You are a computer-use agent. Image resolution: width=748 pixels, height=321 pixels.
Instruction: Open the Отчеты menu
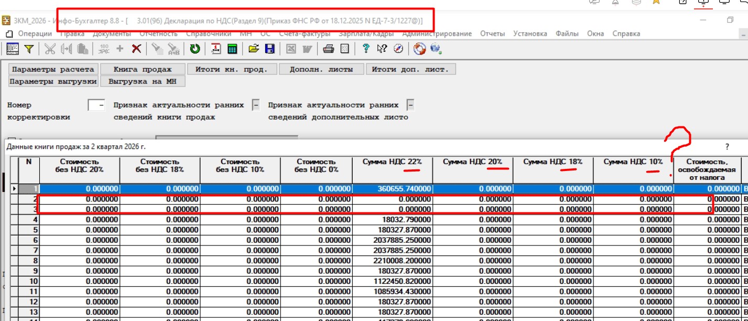click(492, 34)
